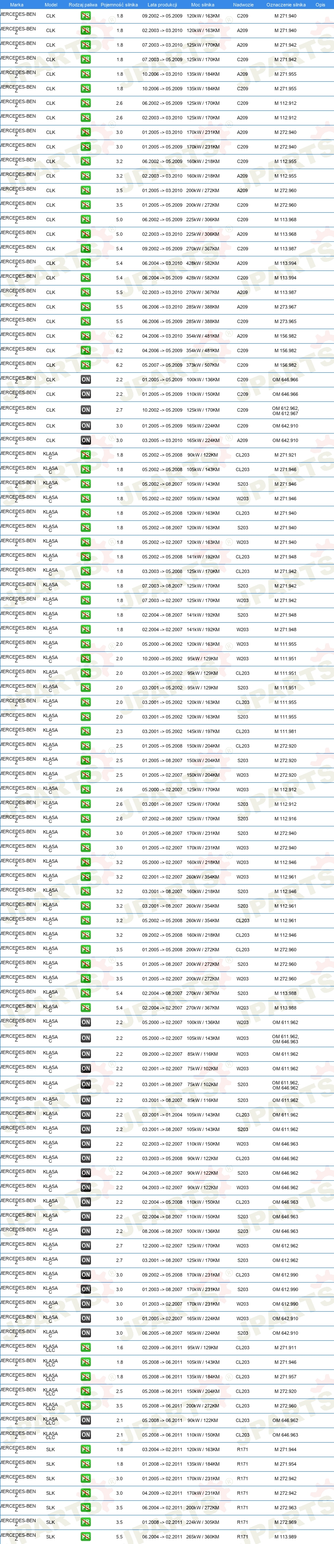Click the diesel ON icon in CLK 100kW / 136KM row
Viewport: 334px width, 1544px height.
click(85, 380)
